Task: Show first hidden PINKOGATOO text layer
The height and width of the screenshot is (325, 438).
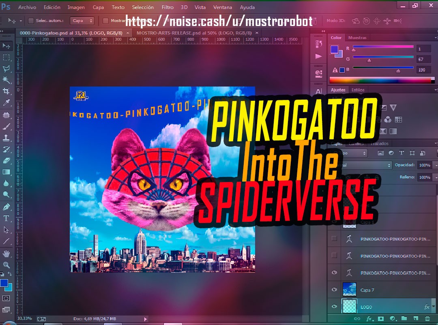Action: point(334,238)
